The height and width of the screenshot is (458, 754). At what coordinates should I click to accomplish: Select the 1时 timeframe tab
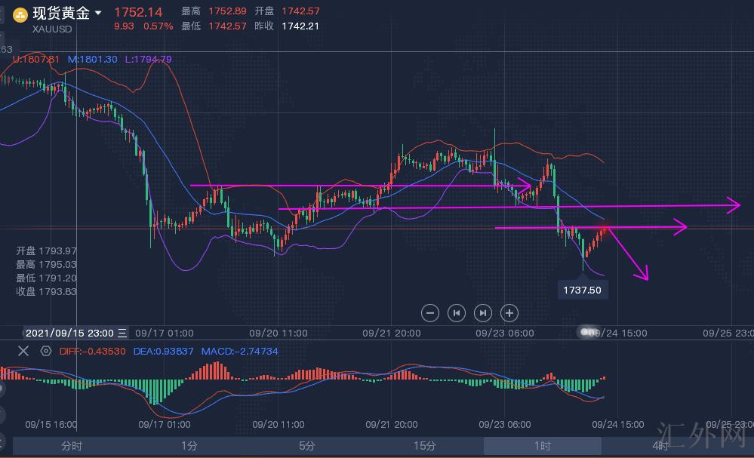542,446
